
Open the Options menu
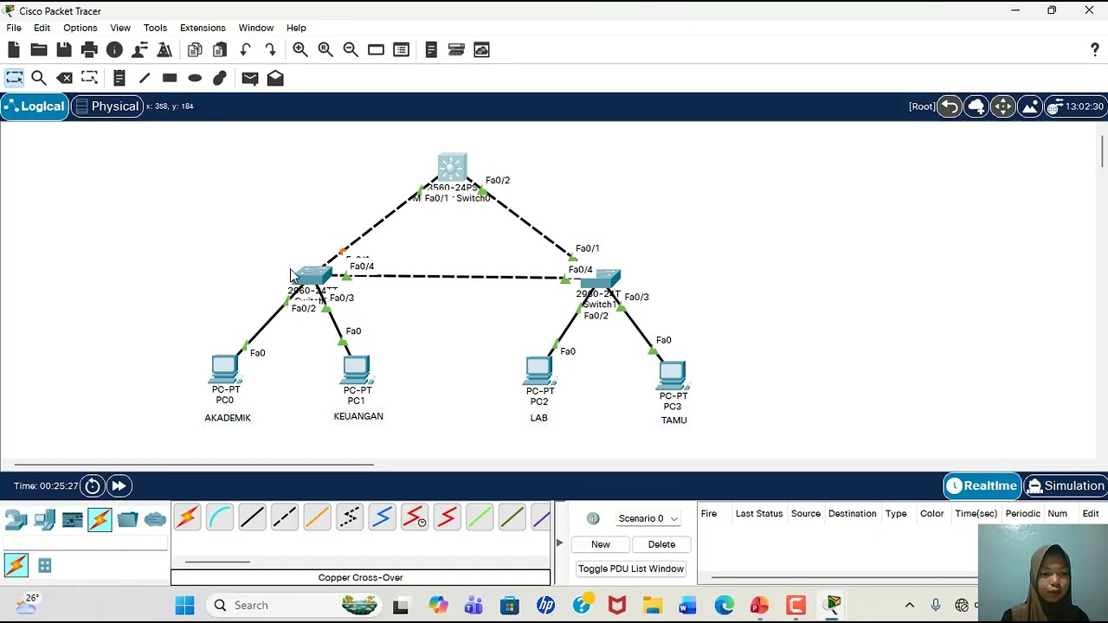[x=80, y=28]
